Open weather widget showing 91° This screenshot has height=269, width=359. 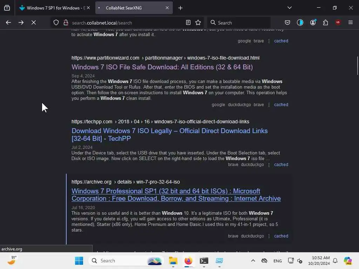pyautogui.click(x=12, y=260)
